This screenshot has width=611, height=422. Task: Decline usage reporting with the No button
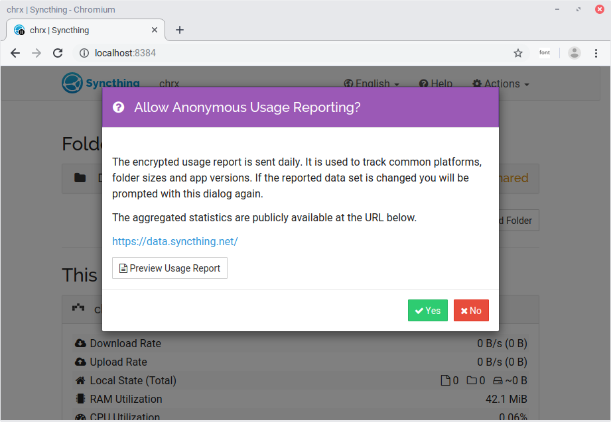[471, 311]
